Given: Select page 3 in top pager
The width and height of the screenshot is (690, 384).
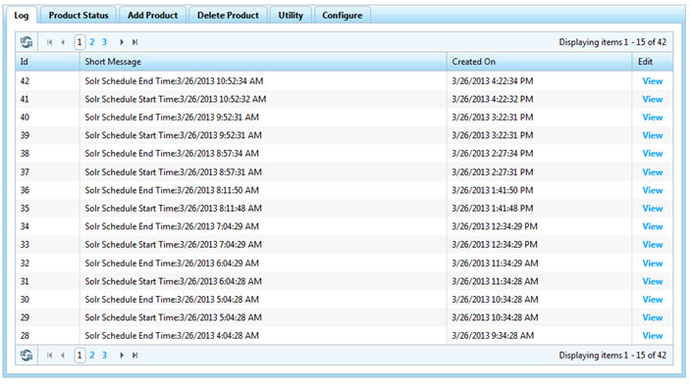Looking at the screenshot, I should click(104, 42).
